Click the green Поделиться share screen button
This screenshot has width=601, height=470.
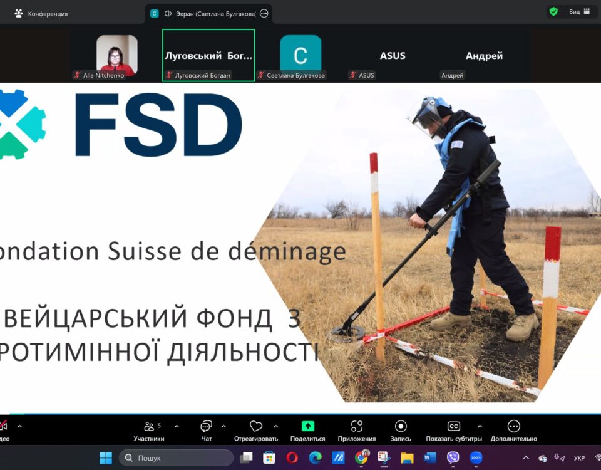[307, 427]
